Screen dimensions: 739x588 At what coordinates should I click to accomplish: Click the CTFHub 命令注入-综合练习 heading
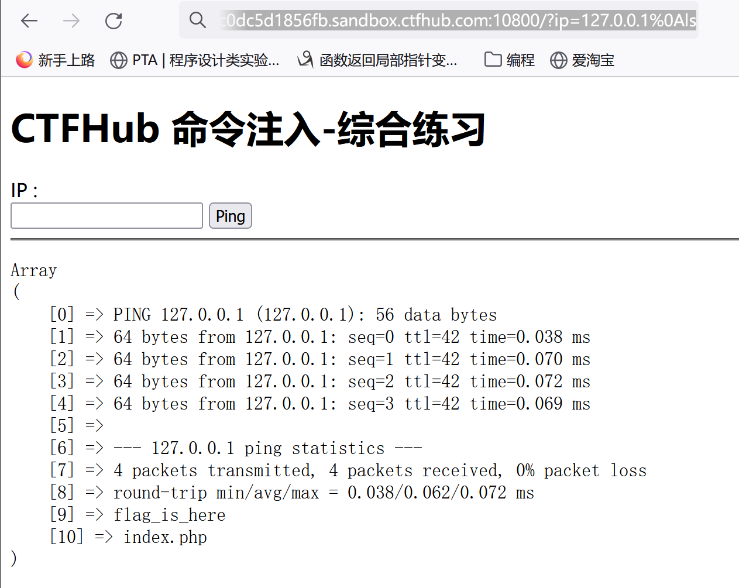[249, 129]
